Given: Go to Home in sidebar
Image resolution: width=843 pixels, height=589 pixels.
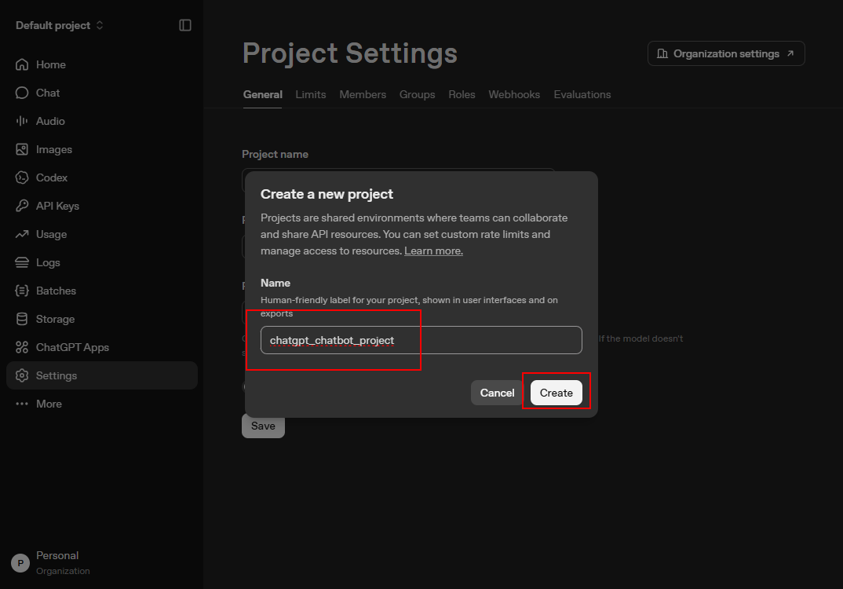Looking at the screenshot, I should (50, 64).
